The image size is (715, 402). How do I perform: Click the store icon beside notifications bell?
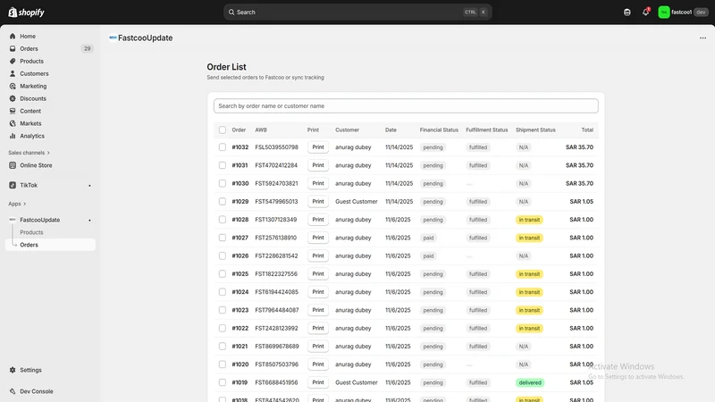[x=627, y=13]
